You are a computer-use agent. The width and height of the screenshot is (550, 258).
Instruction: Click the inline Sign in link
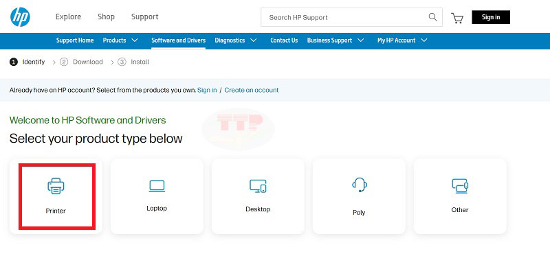click(x=207, y=90)
